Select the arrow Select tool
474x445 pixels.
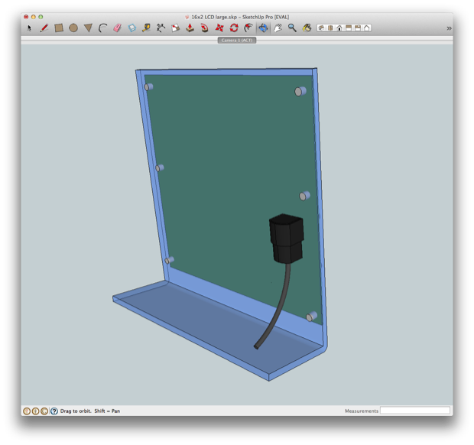tap(29, 28)
